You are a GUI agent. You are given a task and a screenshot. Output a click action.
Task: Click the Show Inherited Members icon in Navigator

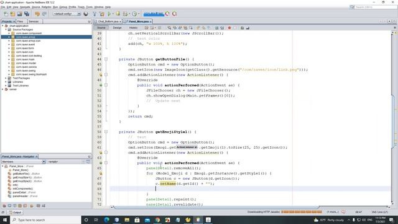(x=4, y=206)
